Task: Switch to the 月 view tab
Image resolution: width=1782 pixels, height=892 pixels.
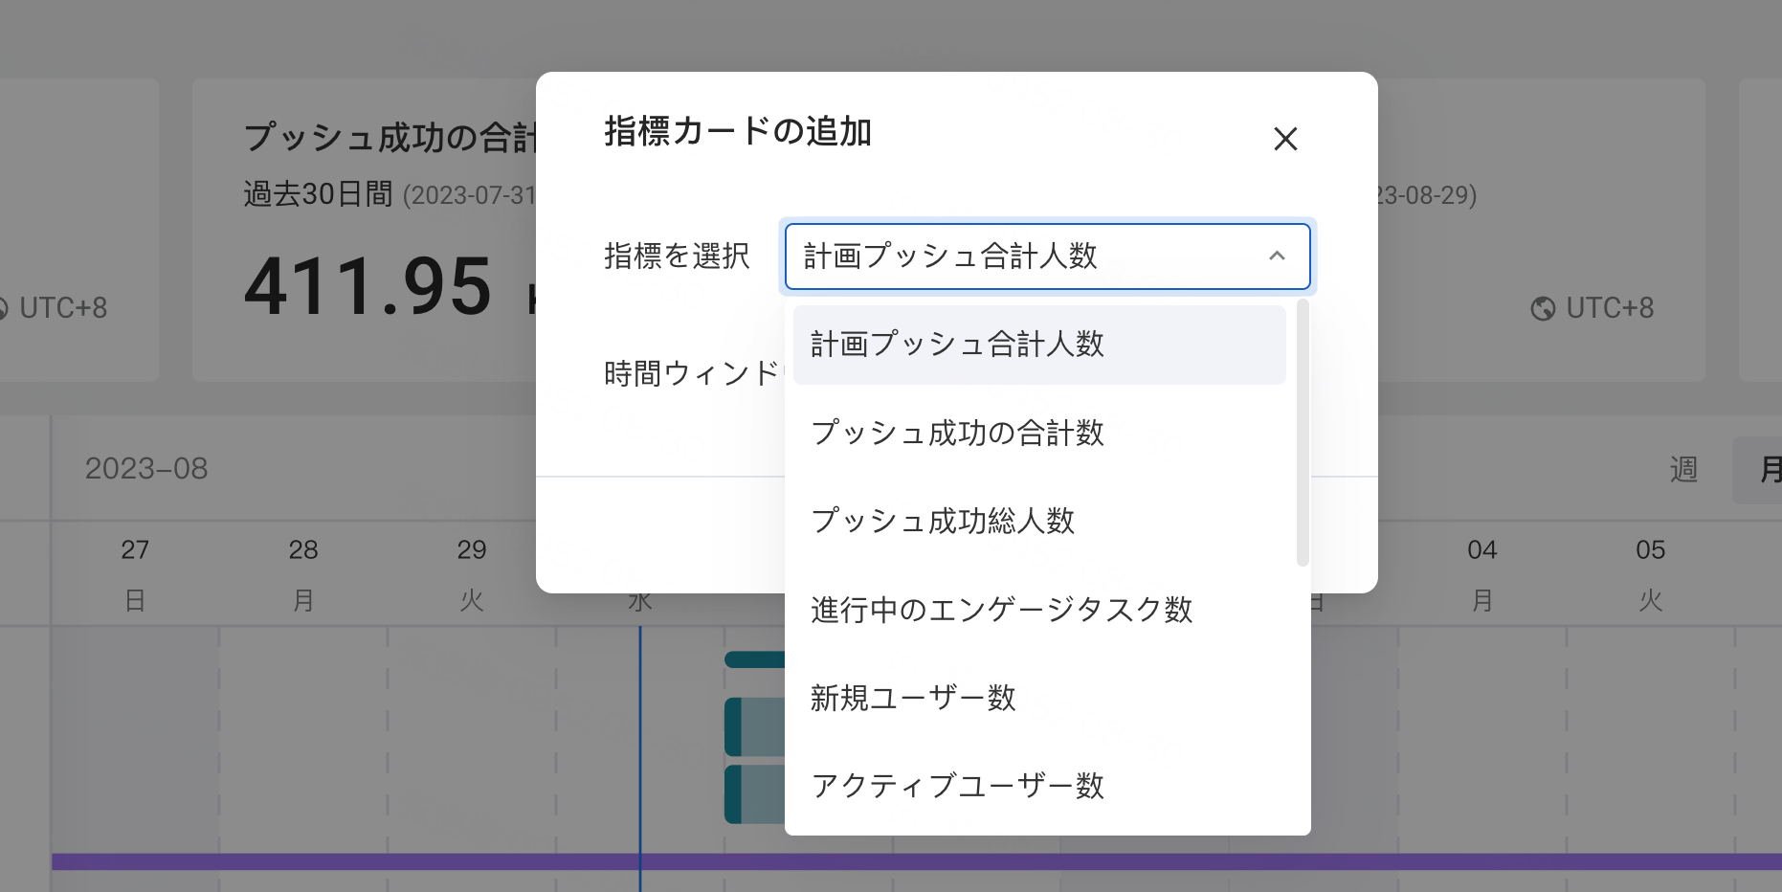Action: tap(1768, 469)
